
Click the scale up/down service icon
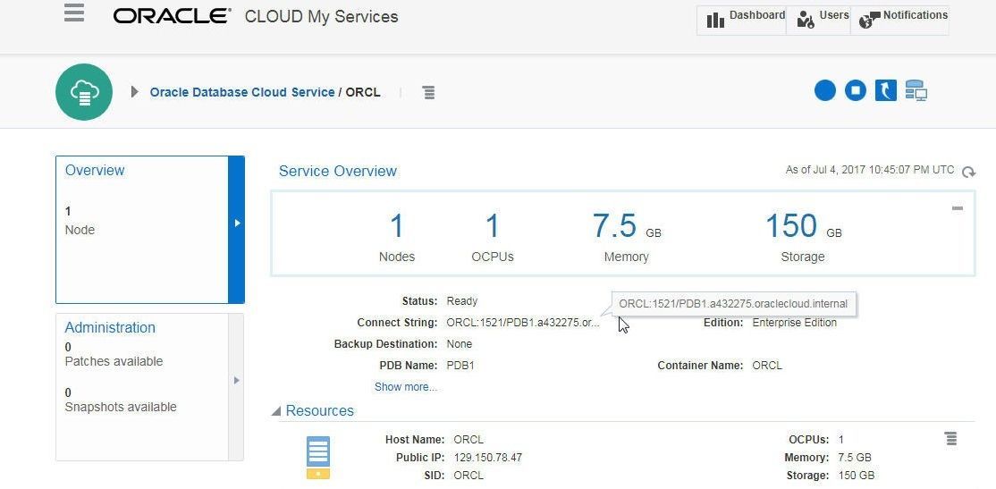click(x=916, y=90)
